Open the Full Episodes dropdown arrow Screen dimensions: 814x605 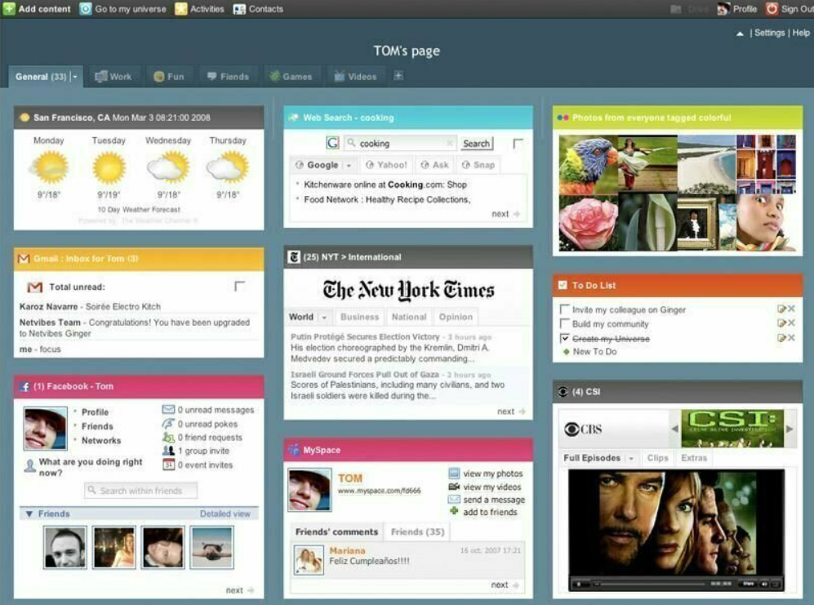(631, 459)
